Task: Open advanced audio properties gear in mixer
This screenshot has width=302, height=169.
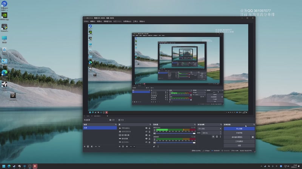Action: pyautogui.click(x=154, y=146)
